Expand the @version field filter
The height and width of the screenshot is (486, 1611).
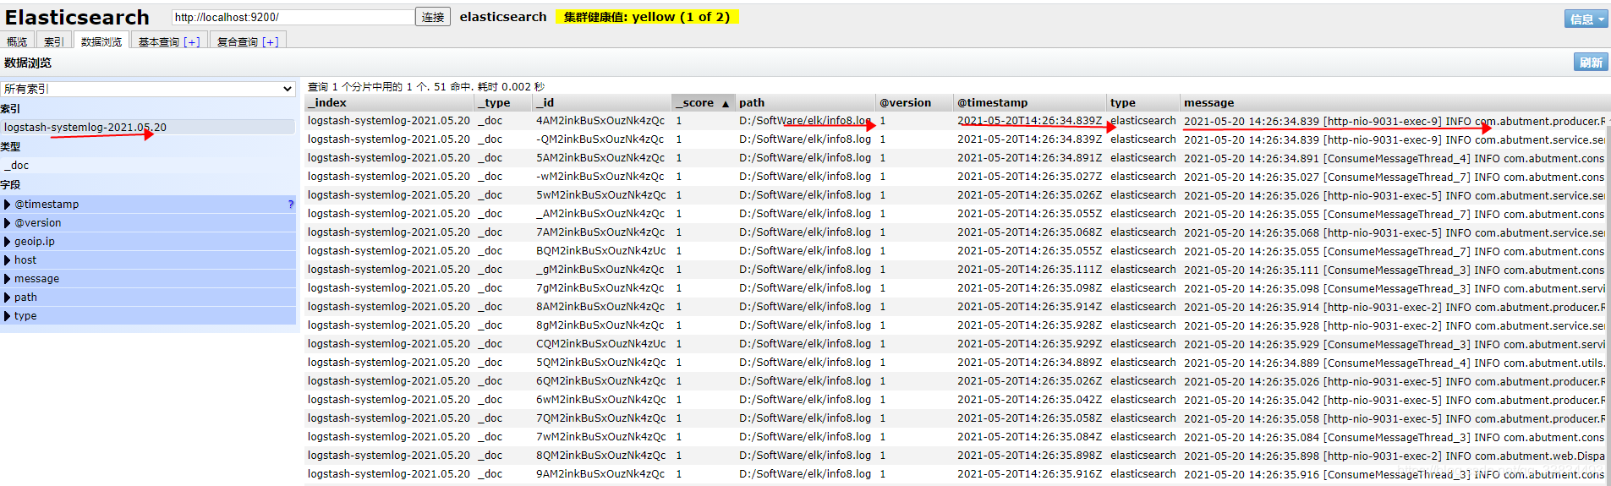(x=148, y=223)
